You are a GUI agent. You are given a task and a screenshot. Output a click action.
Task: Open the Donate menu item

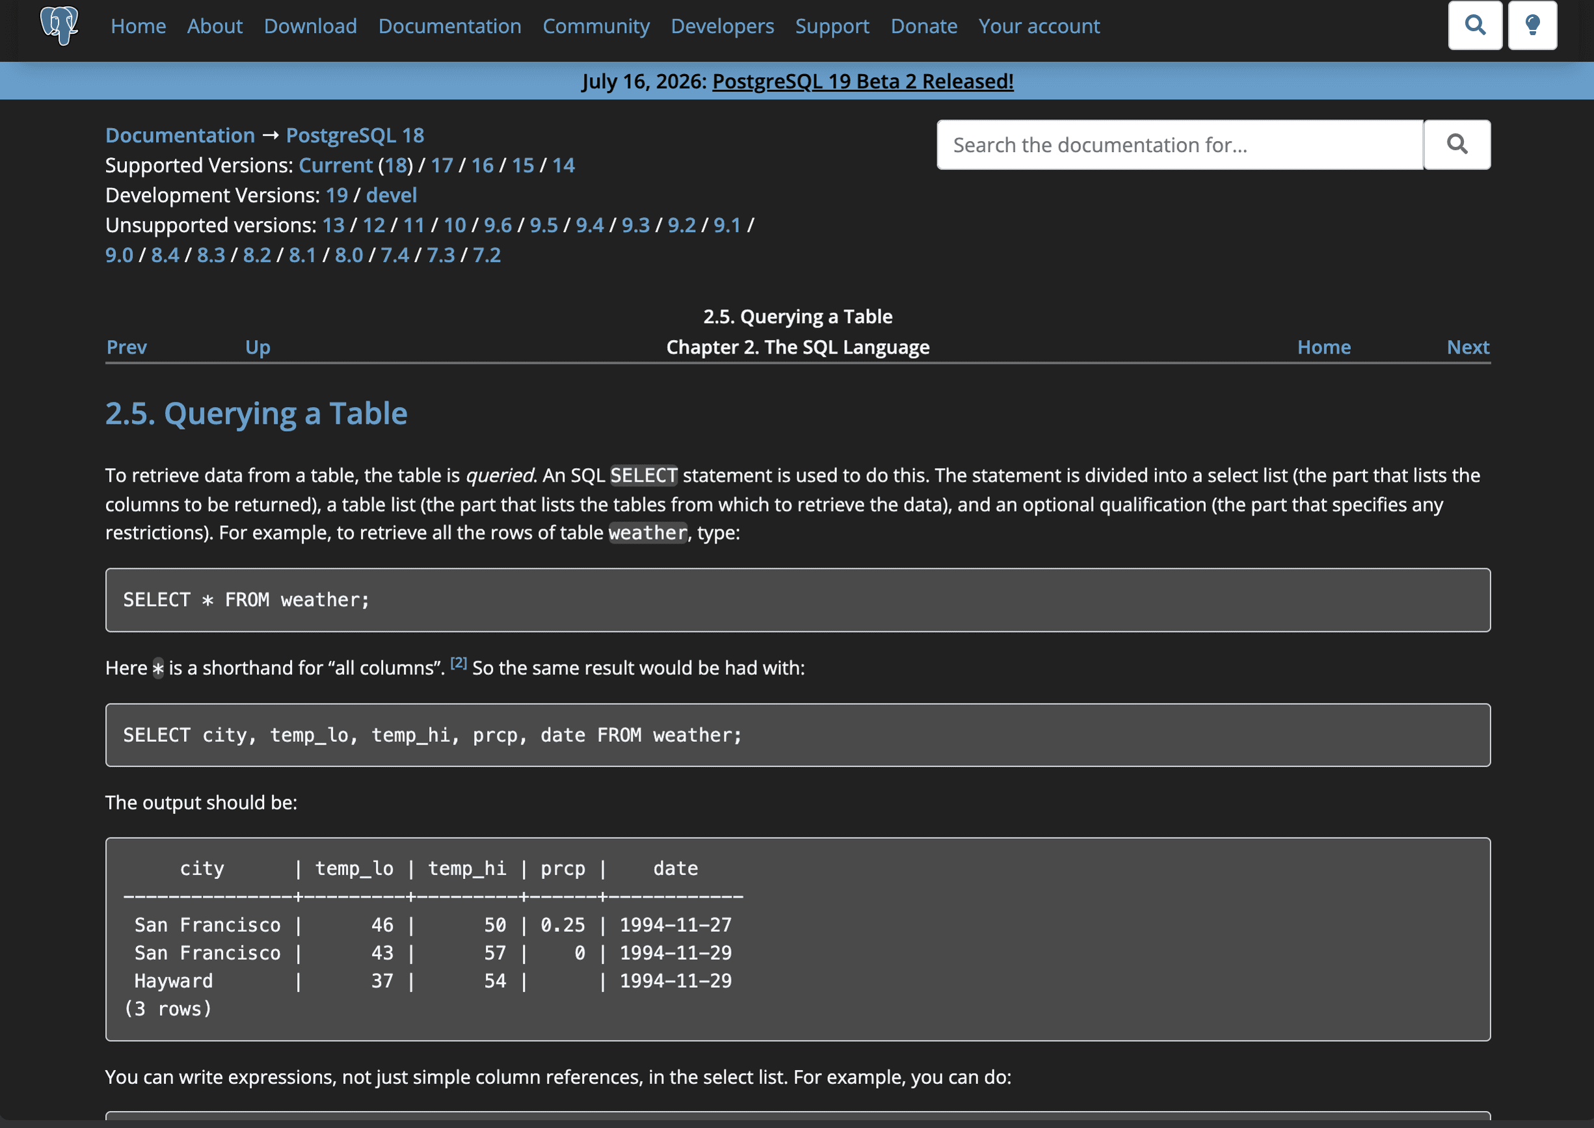[x=923, y=27]
